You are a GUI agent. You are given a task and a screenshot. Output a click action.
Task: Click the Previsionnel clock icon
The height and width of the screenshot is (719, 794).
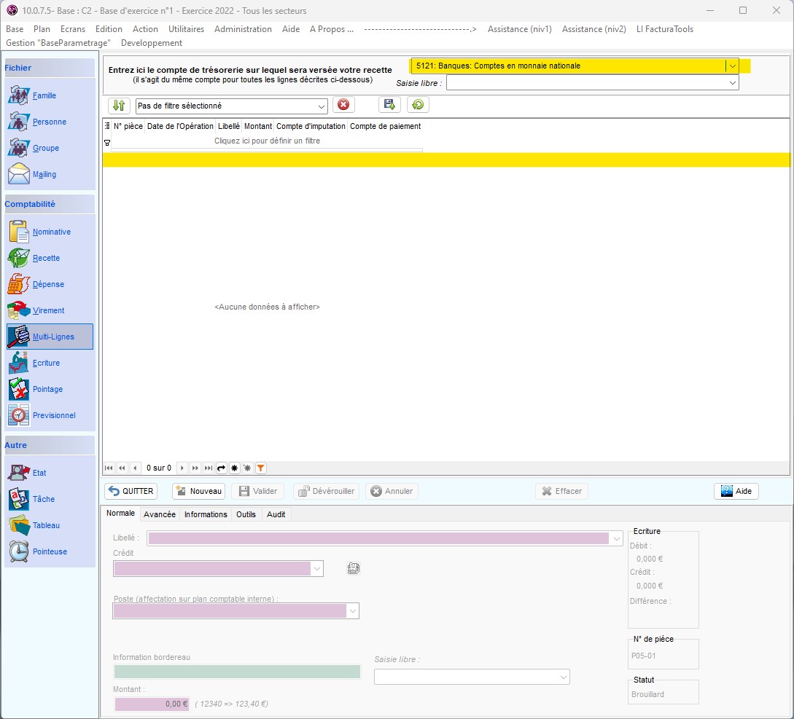tap(19, 415)
